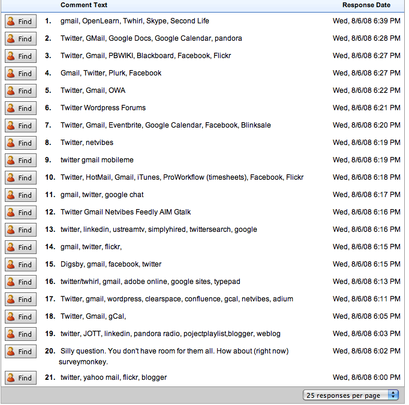Click Find beside Twitter, netvibes response
The image size is (409, 405).
20,143
